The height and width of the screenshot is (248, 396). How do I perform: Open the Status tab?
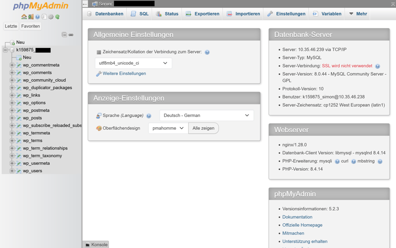[167, 14]
